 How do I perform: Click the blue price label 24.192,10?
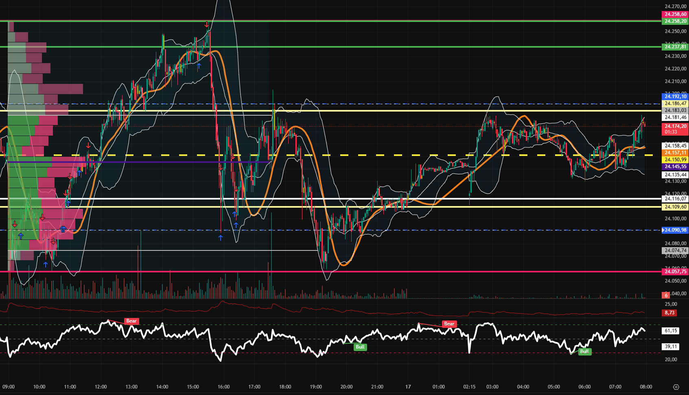[x=675, y=97]
